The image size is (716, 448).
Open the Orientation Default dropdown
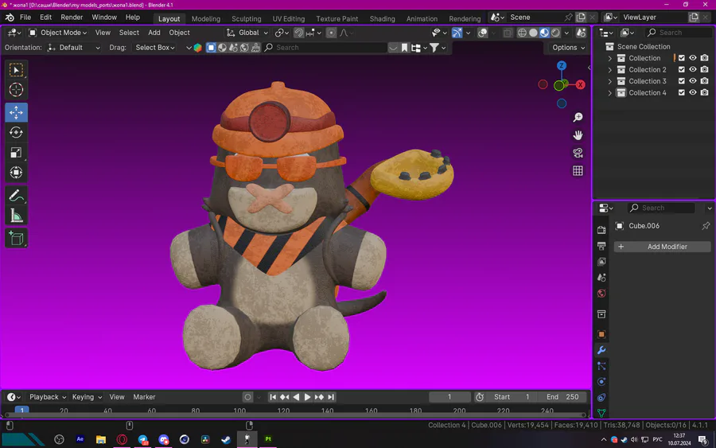point(73,48)
